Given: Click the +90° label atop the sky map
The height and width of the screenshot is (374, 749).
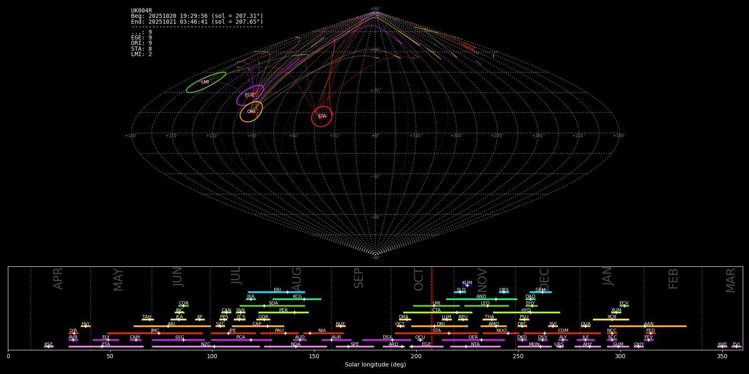Looking at the screenshot, I should point(375,9).
